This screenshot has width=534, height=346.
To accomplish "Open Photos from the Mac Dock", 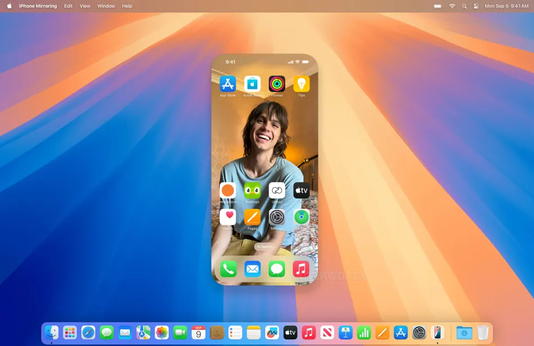I will coord(162,333).
